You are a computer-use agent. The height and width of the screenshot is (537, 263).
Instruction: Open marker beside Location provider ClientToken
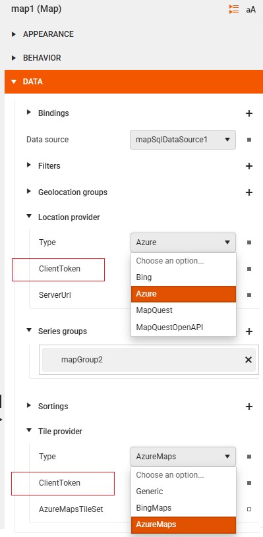coord(249,269)
